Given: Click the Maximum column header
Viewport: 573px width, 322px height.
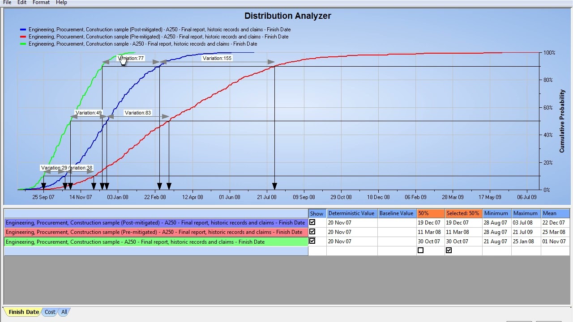Looking at the screenshot, I should click(526, 213).
